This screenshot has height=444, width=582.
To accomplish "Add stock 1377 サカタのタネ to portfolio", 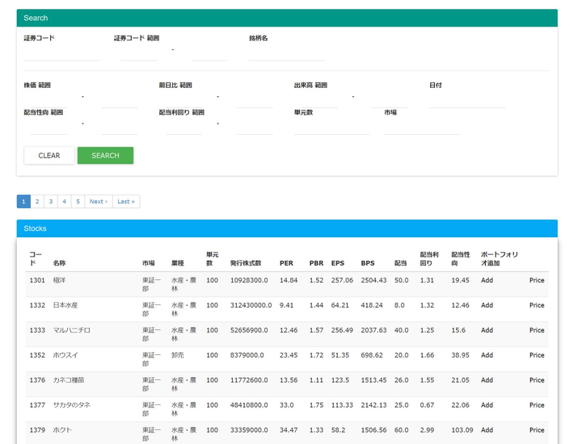I will (487, 405).
